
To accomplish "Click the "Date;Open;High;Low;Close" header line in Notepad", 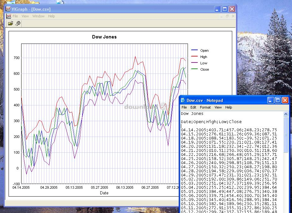I will pyautogui.click(x=211, y=122).
